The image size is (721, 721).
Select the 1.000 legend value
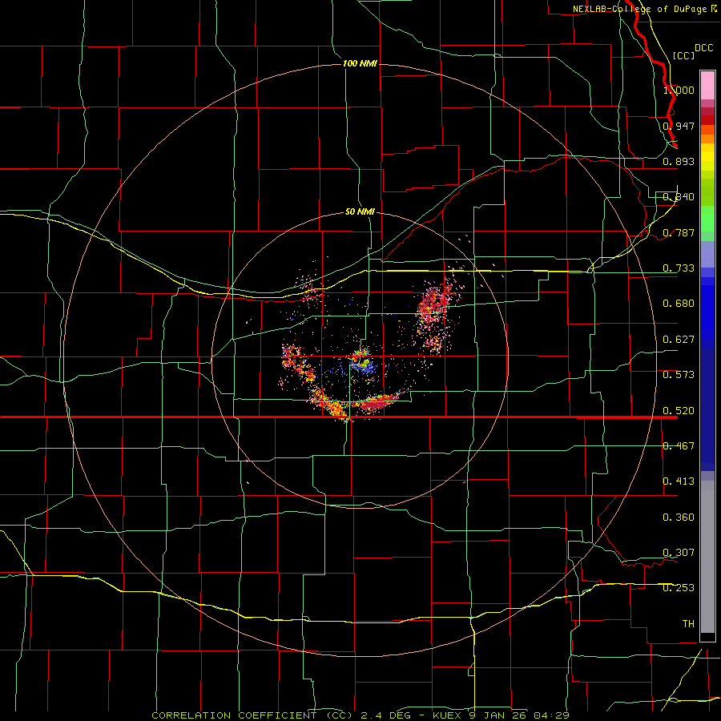(679, 90)
